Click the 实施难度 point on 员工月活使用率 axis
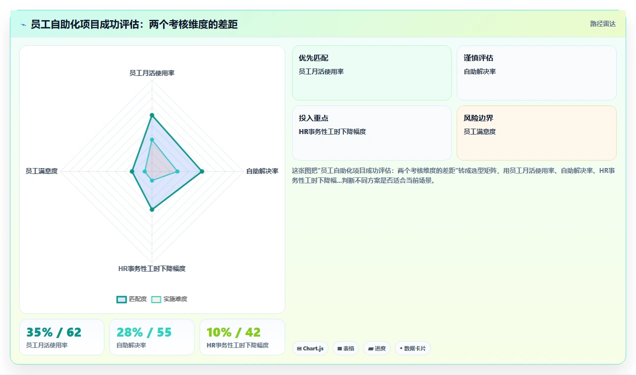The height and width of the screenshot is (375, 636). 152,139
